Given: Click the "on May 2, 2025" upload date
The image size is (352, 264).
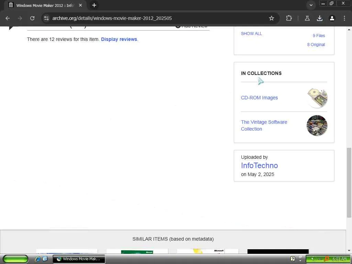Looking at the screenshot, I should click(x=257, y=174).
